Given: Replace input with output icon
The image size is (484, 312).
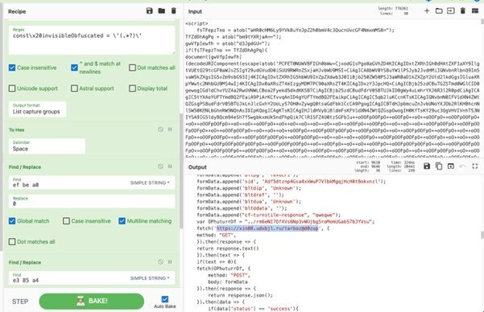Looking at the screenshot, I should click(451, 166).
